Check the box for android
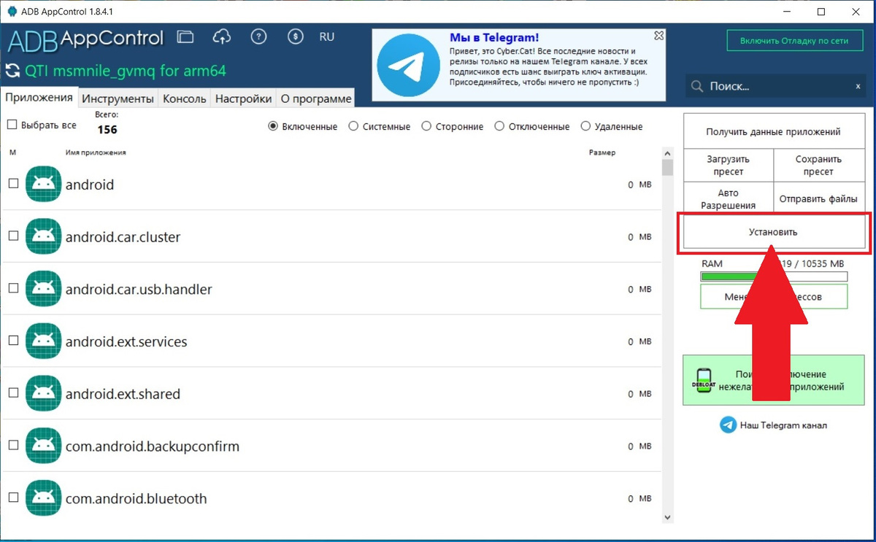876x542 pixels. [x=13, y=184]
